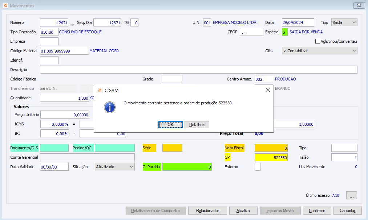Click the U.N. field with 001
The image size is (368, 220).
[207, 22]
